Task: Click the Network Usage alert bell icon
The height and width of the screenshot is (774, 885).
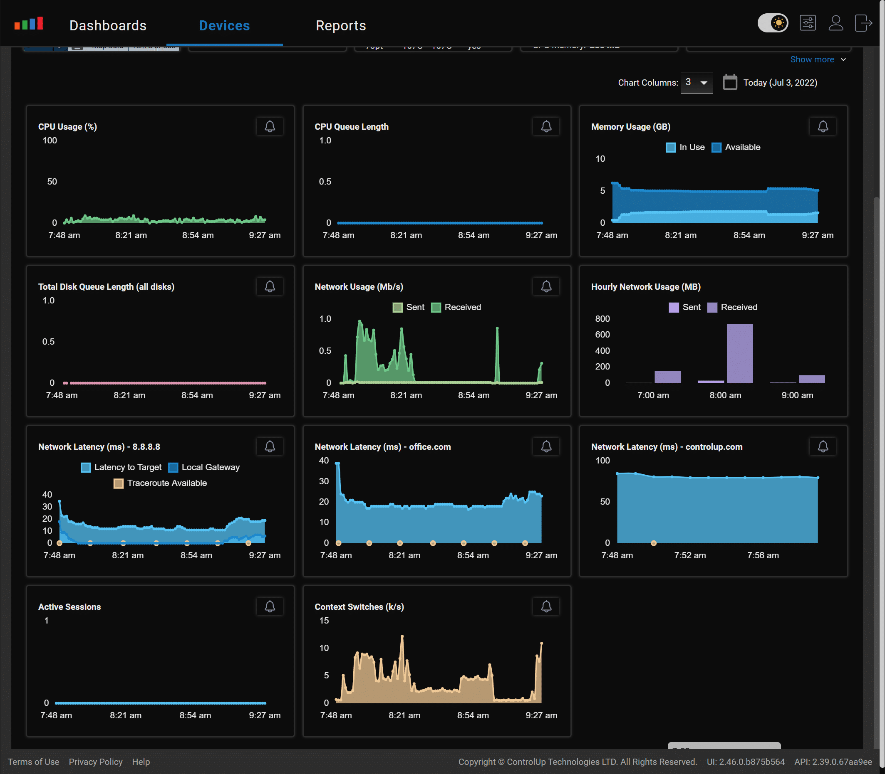Action: [x=546, y=286]
